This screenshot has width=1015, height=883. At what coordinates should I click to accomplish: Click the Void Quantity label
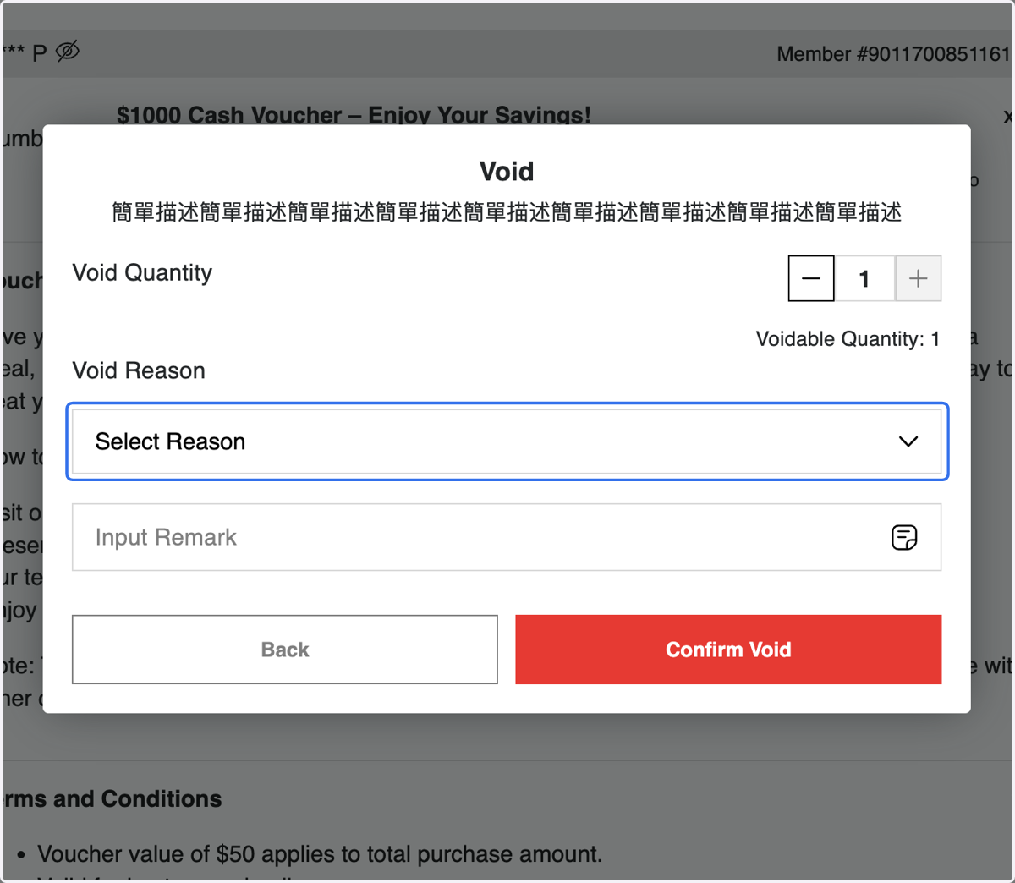[x=142, y=273]
